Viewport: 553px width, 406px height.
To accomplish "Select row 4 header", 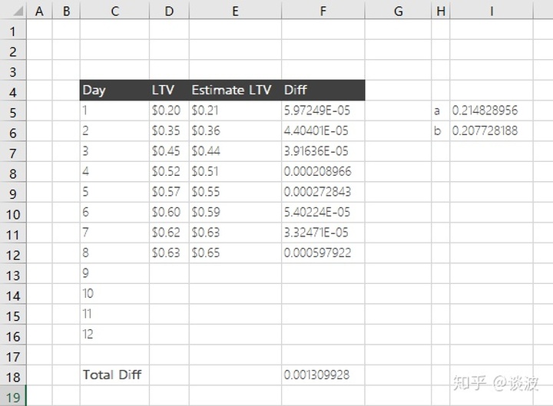I will [13, 92].
